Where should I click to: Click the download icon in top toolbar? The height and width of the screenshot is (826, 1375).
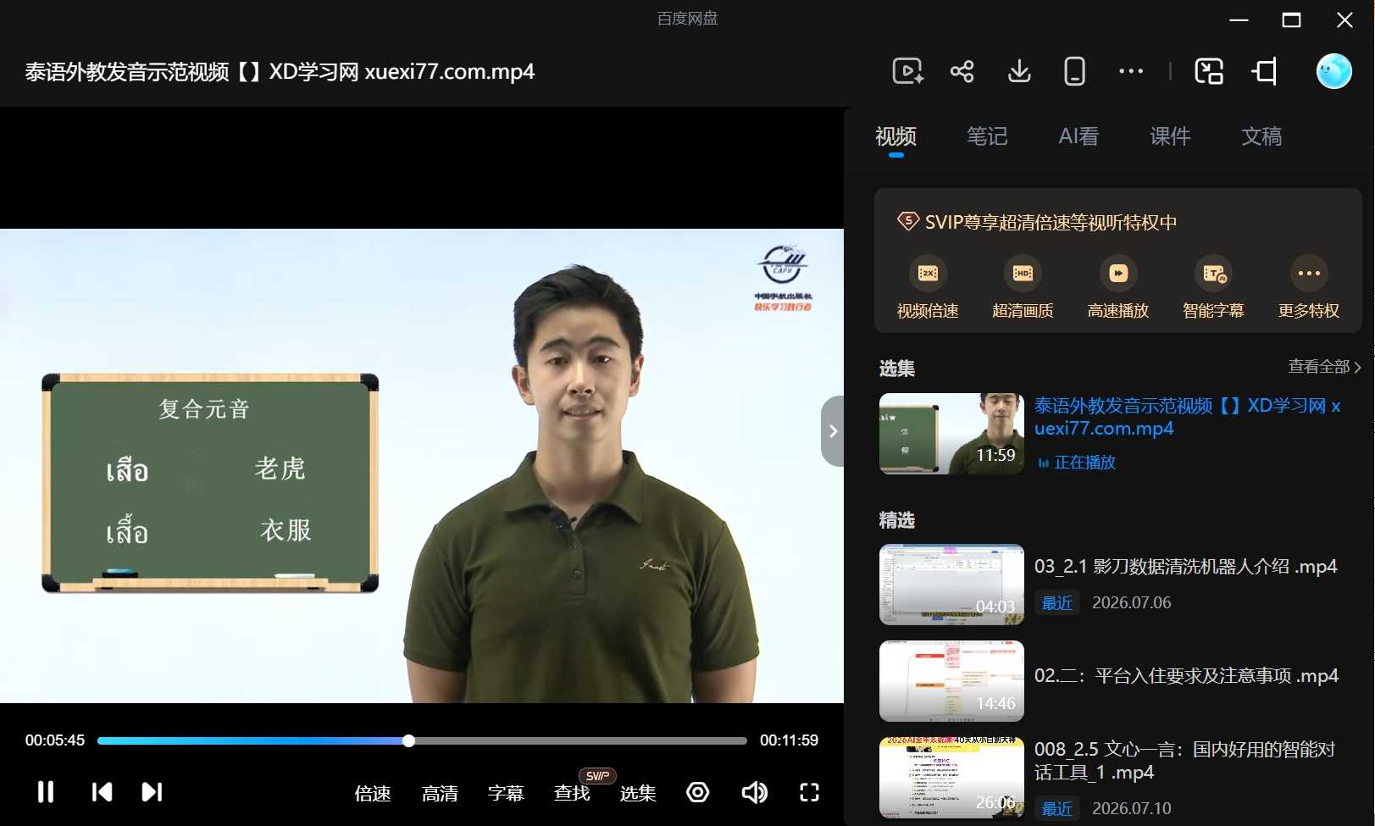click(x=1019, y=71)
